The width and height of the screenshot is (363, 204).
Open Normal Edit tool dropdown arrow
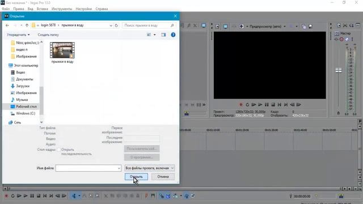79,196
